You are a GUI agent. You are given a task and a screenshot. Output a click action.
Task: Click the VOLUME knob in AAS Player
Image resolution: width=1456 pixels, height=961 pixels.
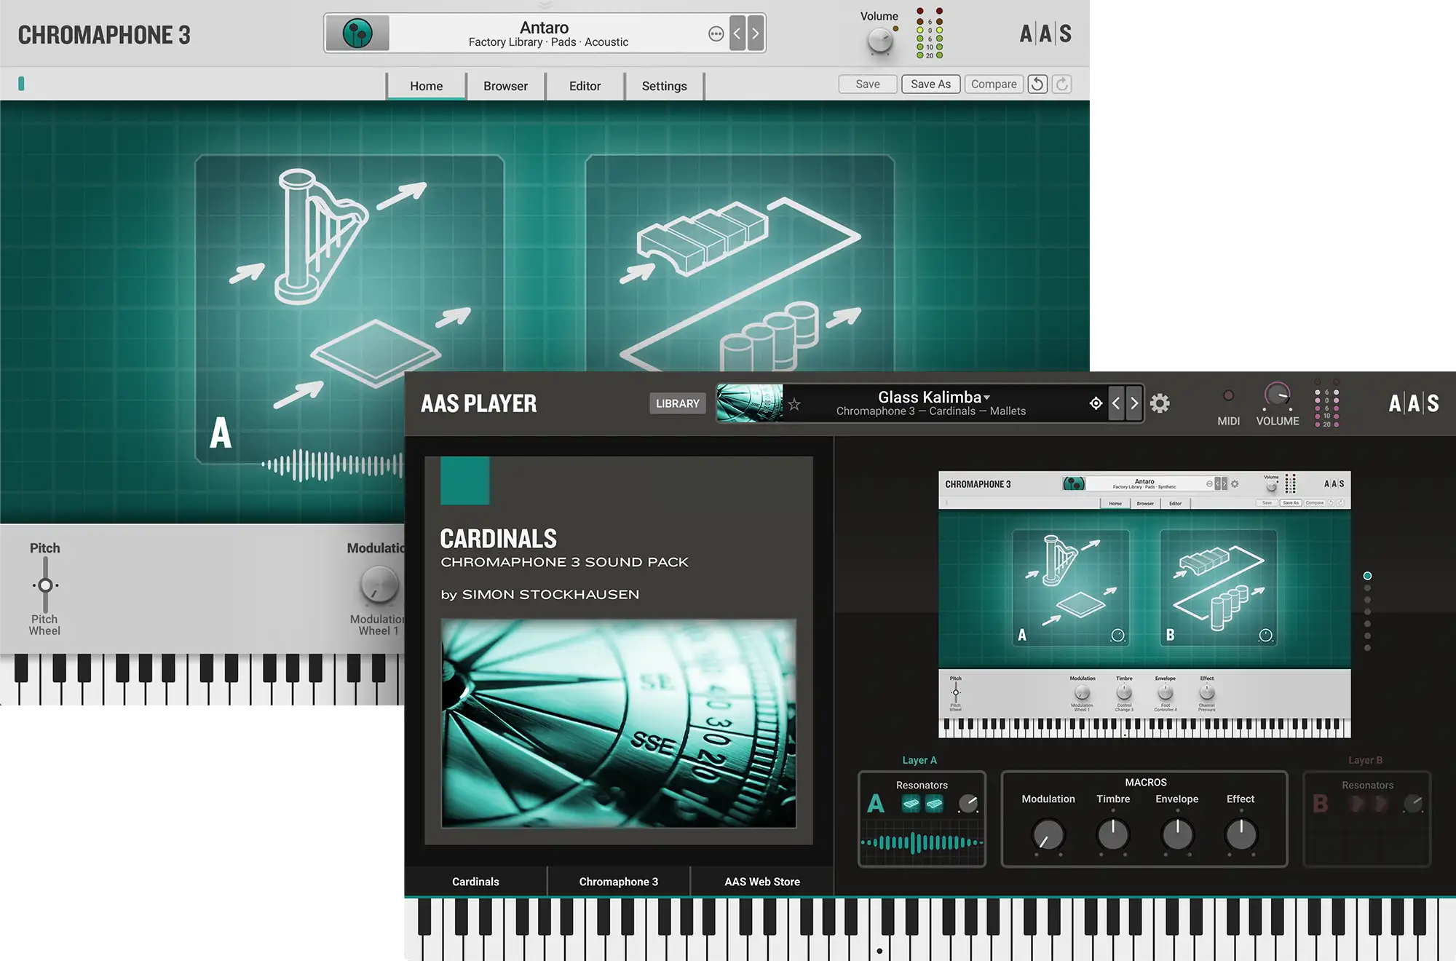tap(1277, 395)
